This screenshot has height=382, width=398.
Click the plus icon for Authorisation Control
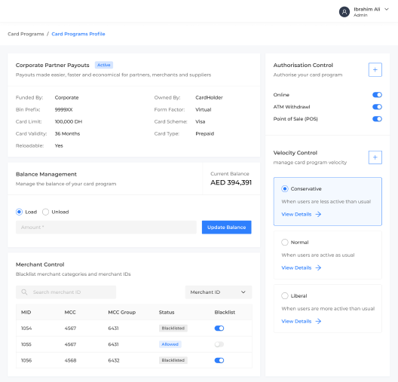tap(375, 70)
